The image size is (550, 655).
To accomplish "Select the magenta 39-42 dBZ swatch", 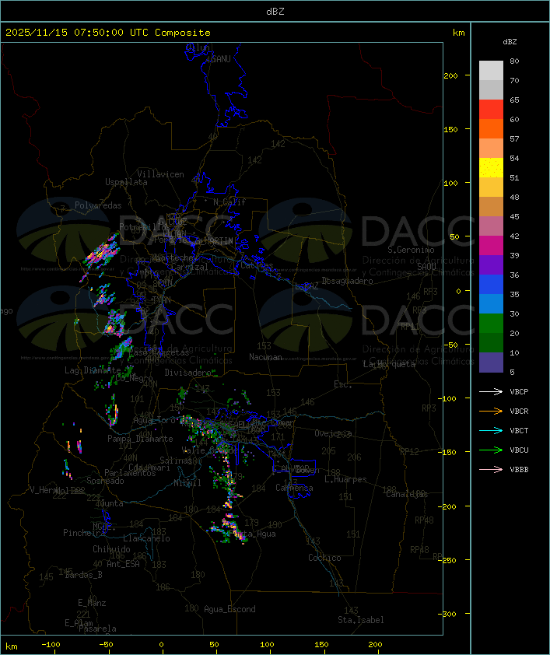I will [x=491, y=246].
